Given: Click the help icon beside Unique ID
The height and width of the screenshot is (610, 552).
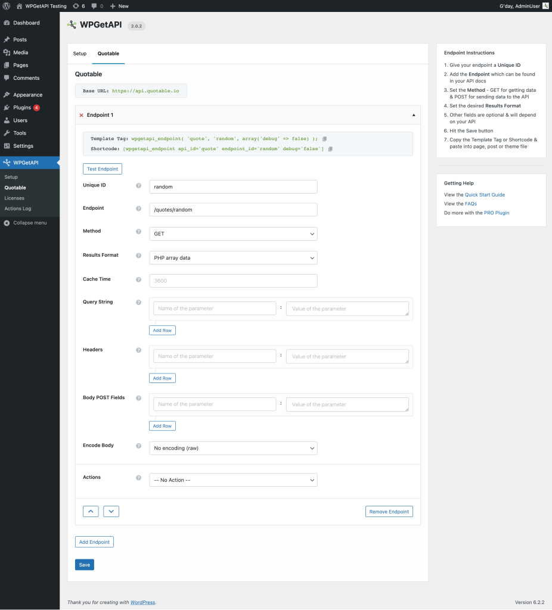Looking at the screenshot, I should pos(138,186).
